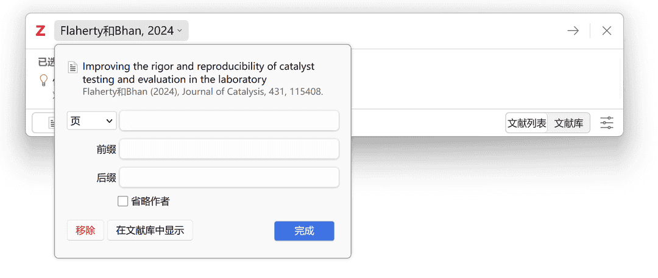The image size is (658, 278).
Task: Click 在文献库中显示 button
Action: pyautogui.click(x=150, y=231)
